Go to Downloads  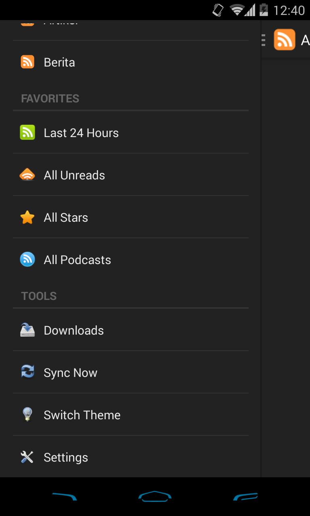[x=73, y=331]
